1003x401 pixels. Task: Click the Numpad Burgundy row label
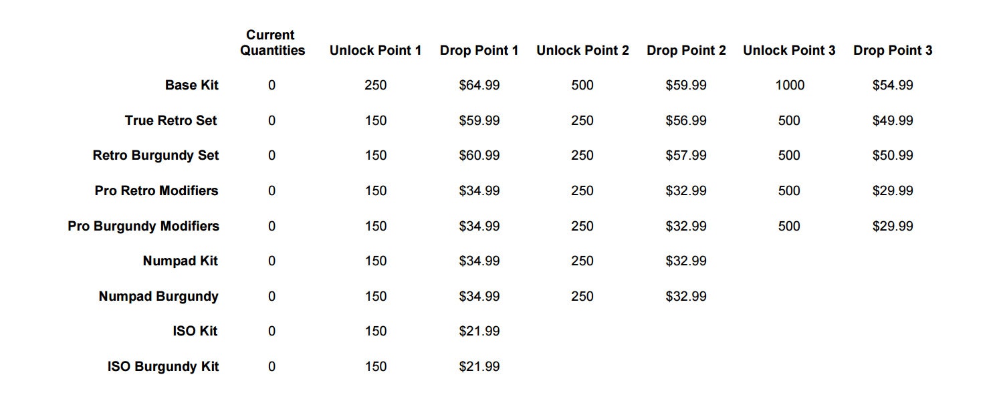coord(158,297)
